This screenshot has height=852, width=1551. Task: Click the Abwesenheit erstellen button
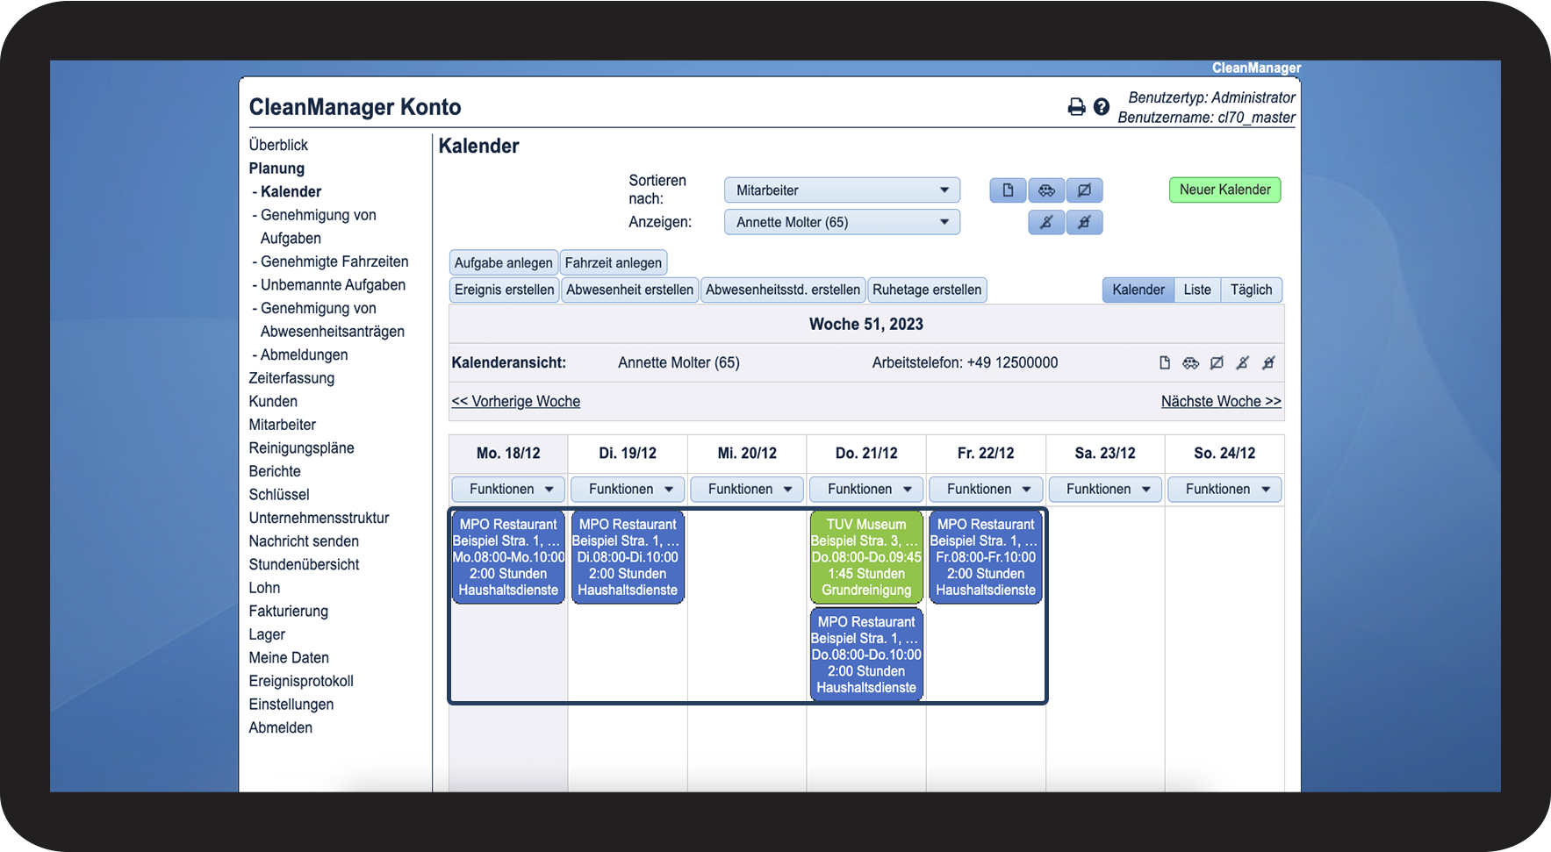click(630, 290)
